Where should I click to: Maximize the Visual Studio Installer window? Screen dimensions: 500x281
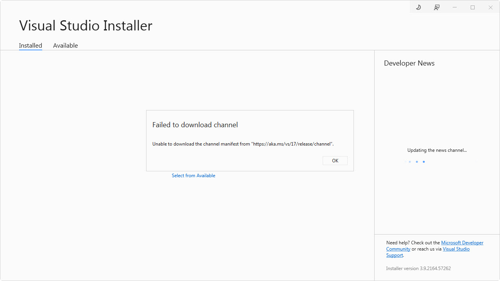(x=473, y=7)
